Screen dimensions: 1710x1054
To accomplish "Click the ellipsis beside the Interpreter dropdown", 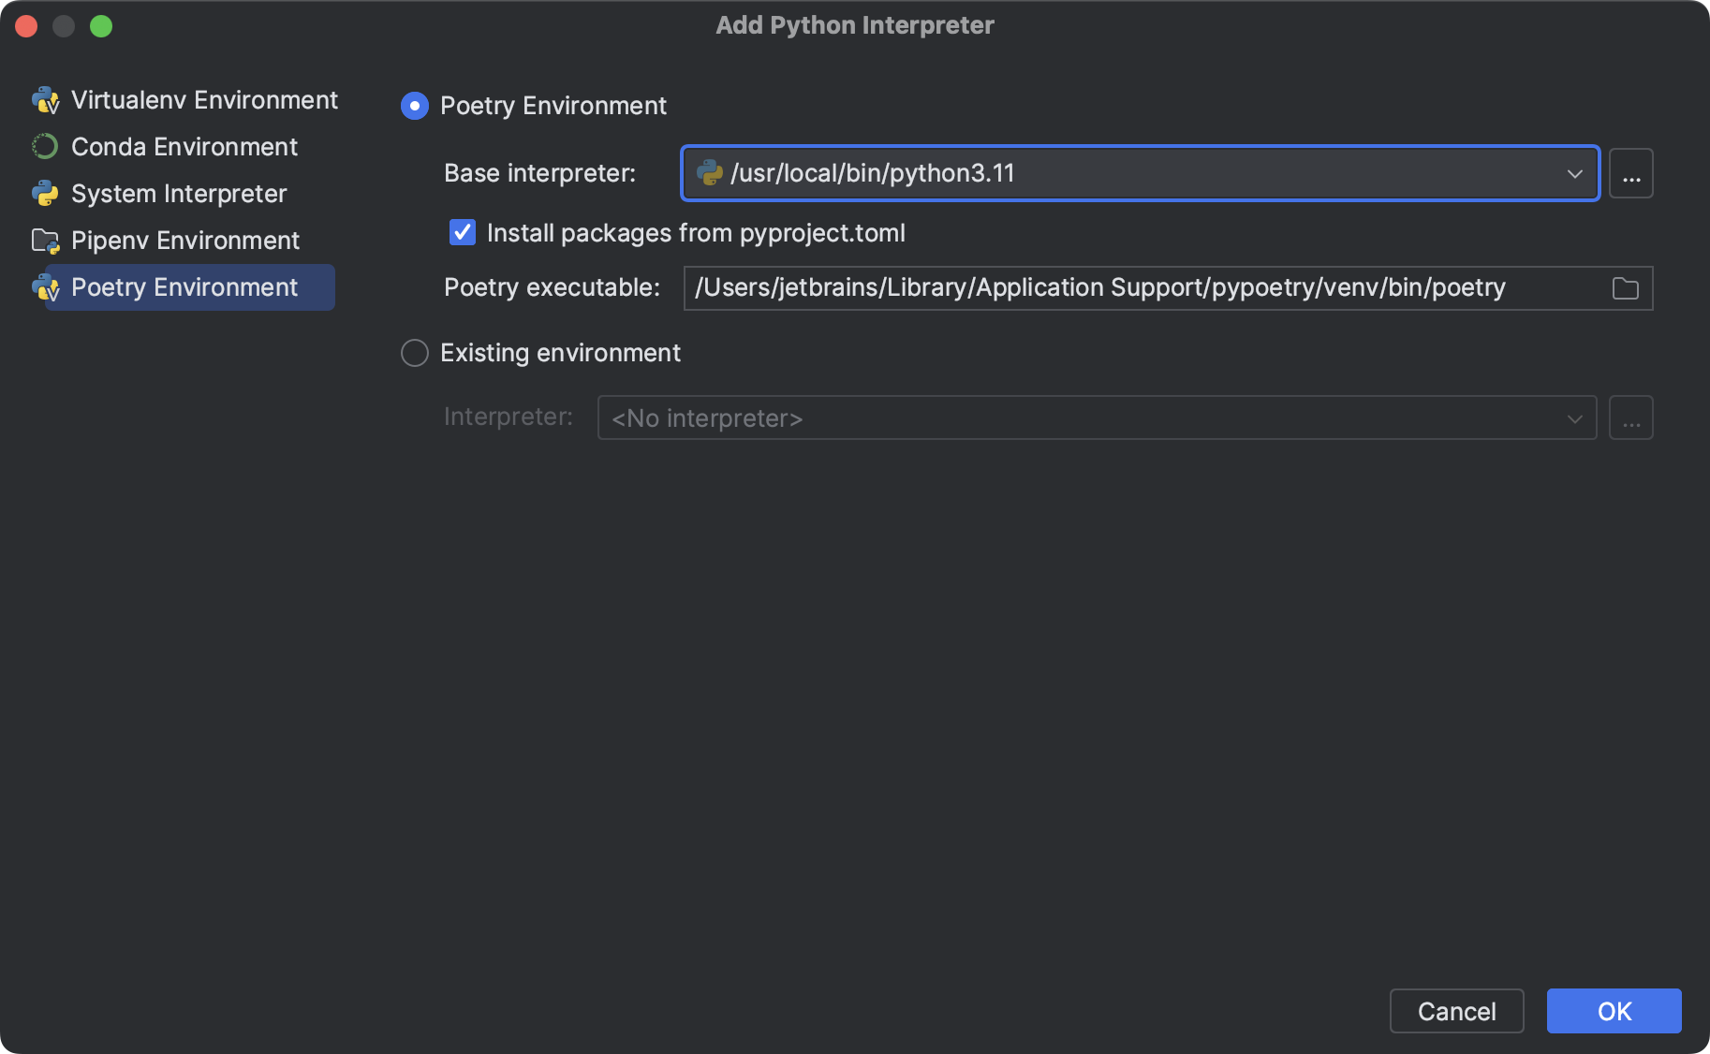I will click(1630, 417).
